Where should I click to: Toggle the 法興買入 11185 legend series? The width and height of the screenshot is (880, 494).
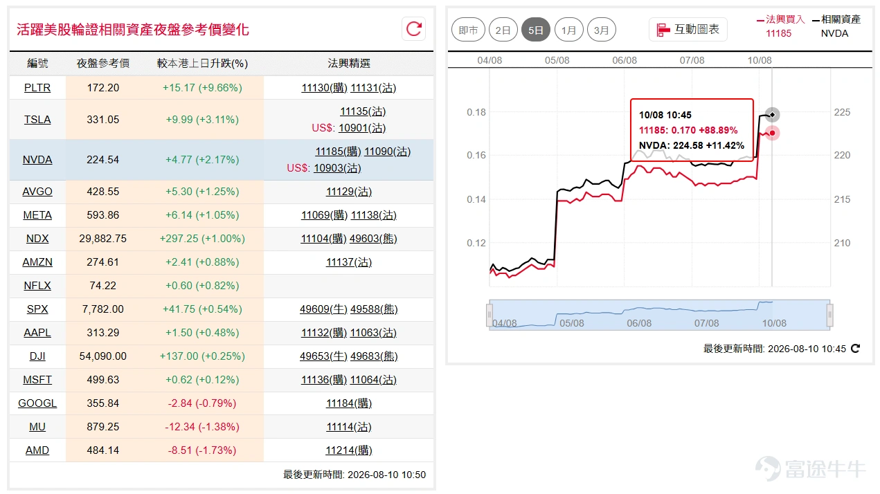pyautogui.click(x=780, y=26)
